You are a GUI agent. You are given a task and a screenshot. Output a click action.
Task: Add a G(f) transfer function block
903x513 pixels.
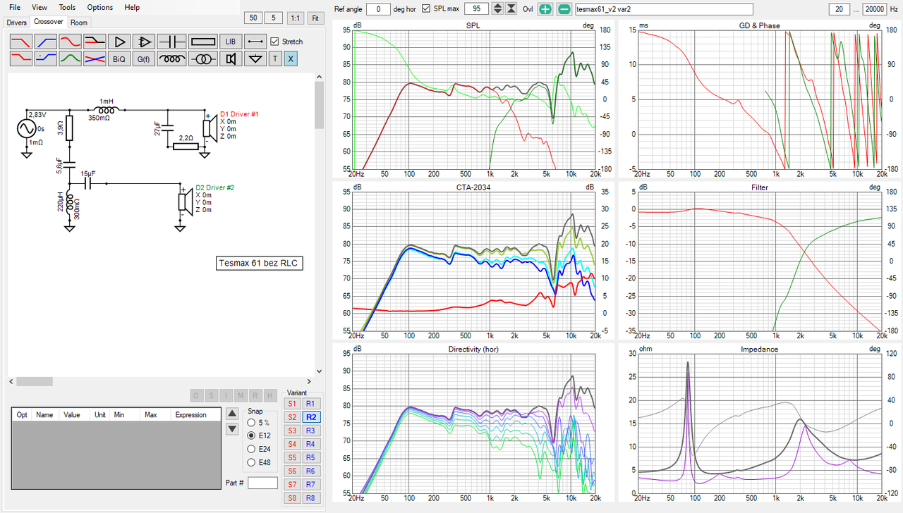[144, 59]
